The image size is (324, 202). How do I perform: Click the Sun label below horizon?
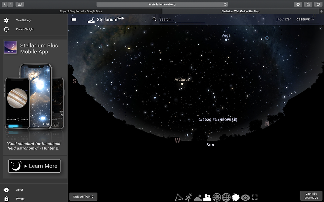coord(210,145)
